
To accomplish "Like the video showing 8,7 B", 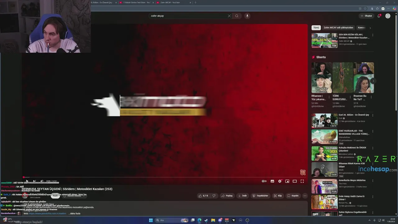I will coord(203,196).
